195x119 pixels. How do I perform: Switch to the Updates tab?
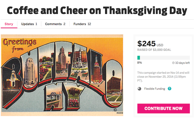coord(29,24)
